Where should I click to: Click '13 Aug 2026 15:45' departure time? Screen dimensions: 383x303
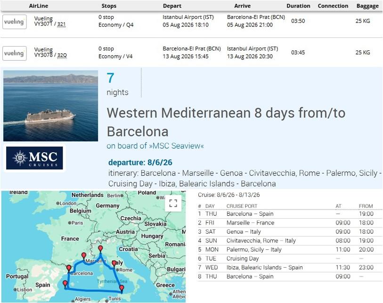[186, 56]
